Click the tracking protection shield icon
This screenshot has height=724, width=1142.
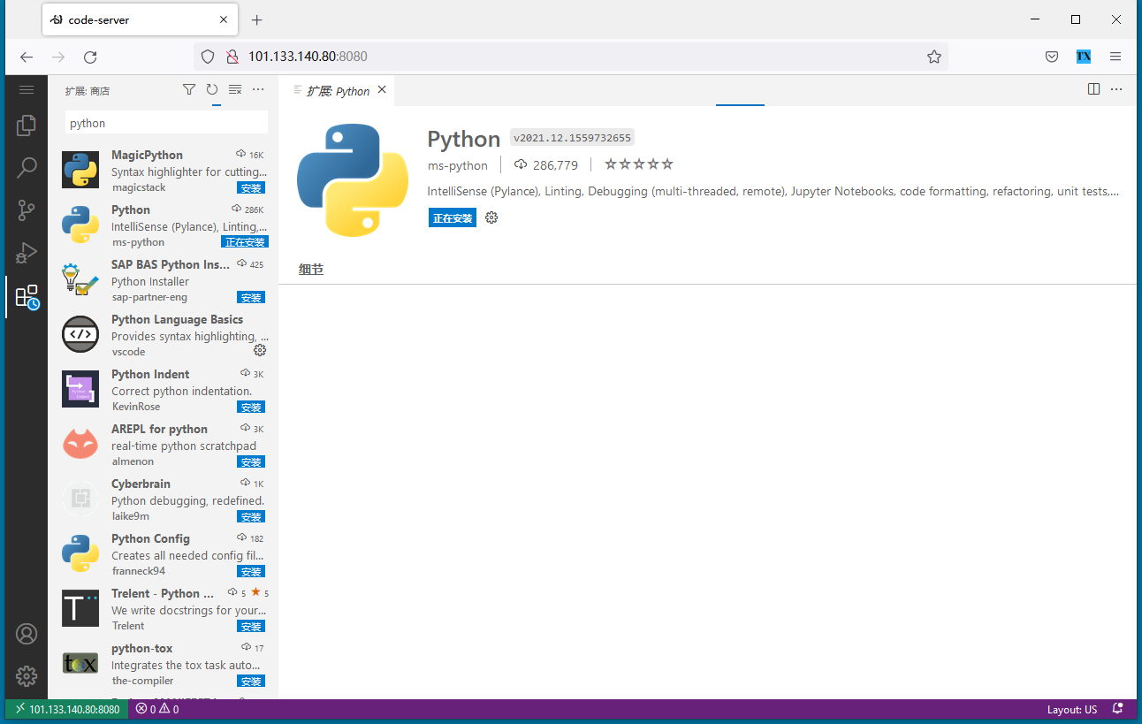(x=208, y=57)
